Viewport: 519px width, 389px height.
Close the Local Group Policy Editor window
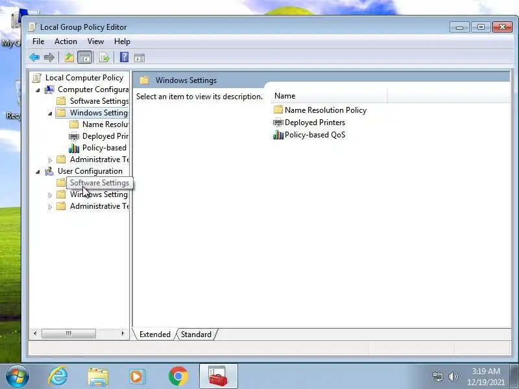click(502, 27)
